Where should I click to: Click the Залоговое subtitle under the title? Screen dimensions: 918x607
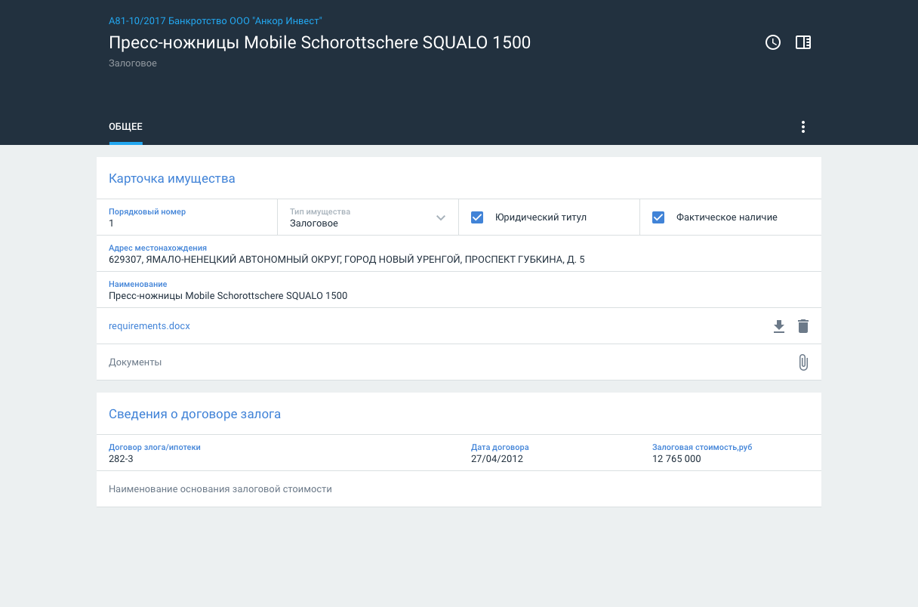[x=133, y=63]
